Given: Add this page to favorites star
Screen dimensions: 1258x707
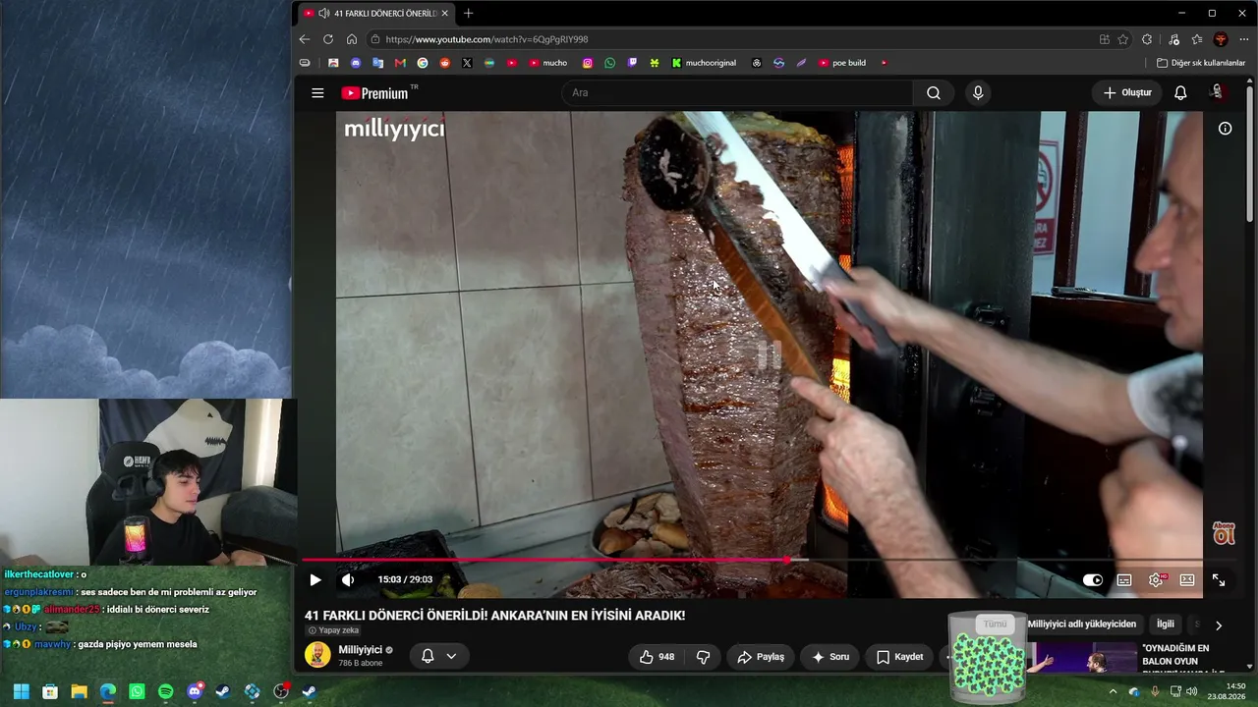Looking at the screenshot, I should pyautogui.click(x=1123, y=39).
